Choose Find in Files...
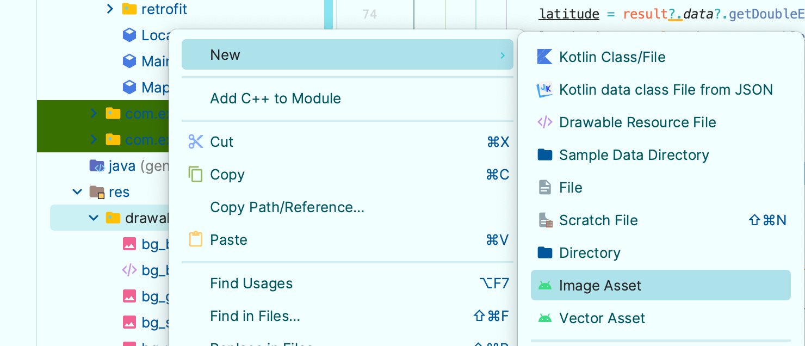This screenshot has height=346, width=805. pyautogui.click(x=347, y=316)
